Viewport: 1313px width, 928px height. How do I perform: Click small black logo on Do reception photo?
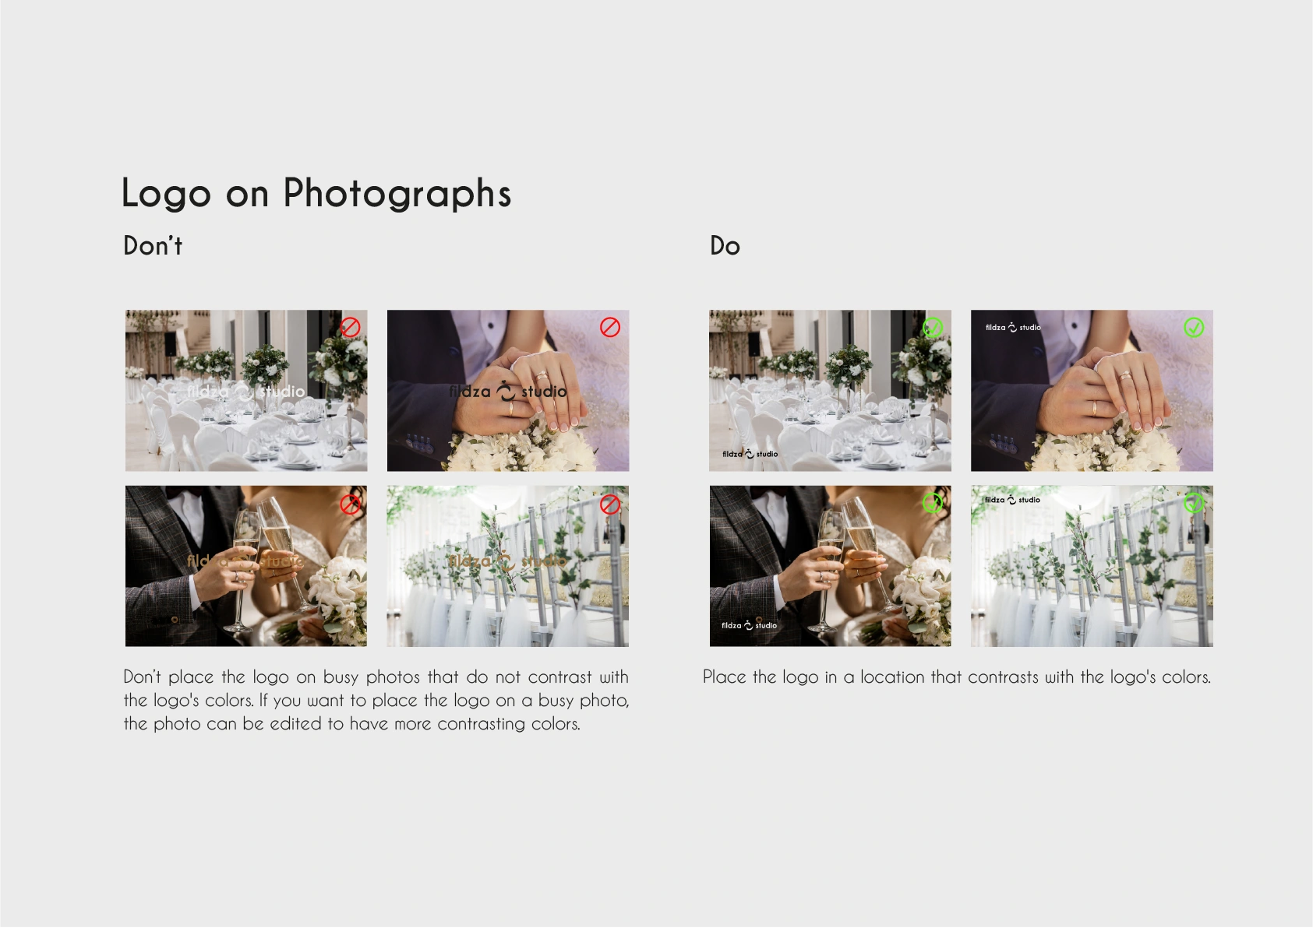pos(750,454)
